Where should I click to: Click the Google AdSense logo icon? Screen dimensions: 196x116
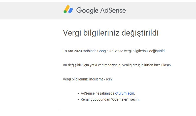[x=68, y=9]
